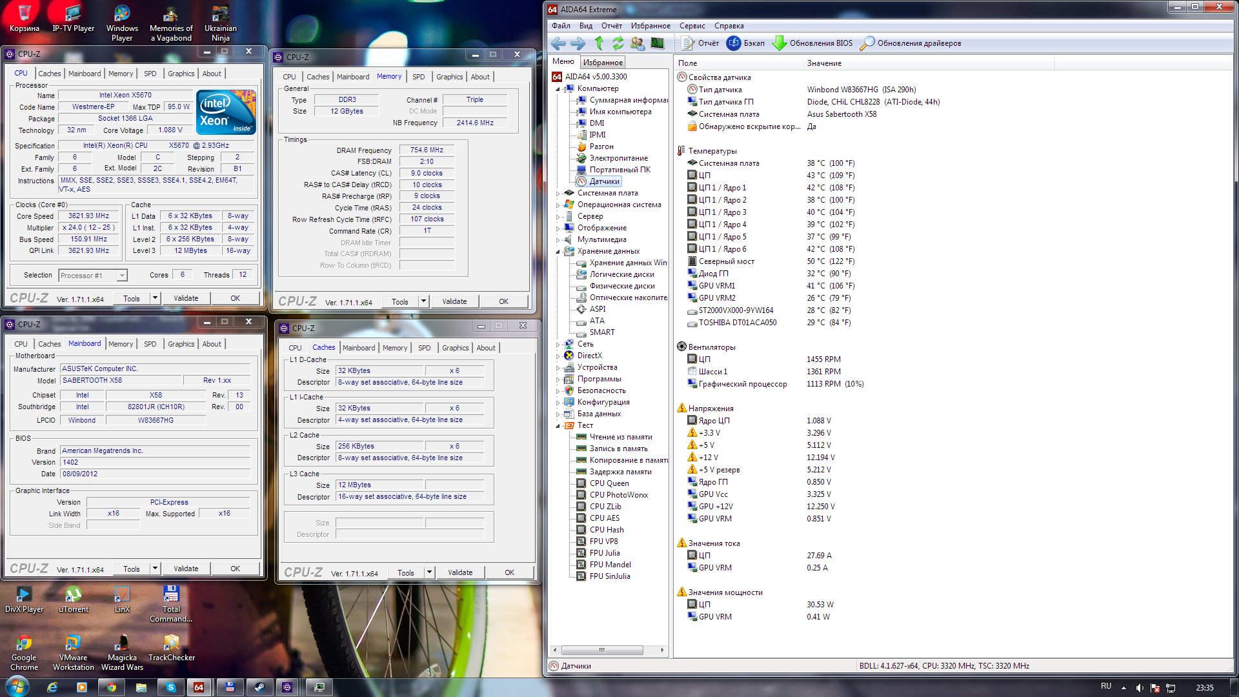Click the Steam icon in taskbar
Image resolution: width=1239 pixels, height=697 pixels.
click(x=259, y=687)
